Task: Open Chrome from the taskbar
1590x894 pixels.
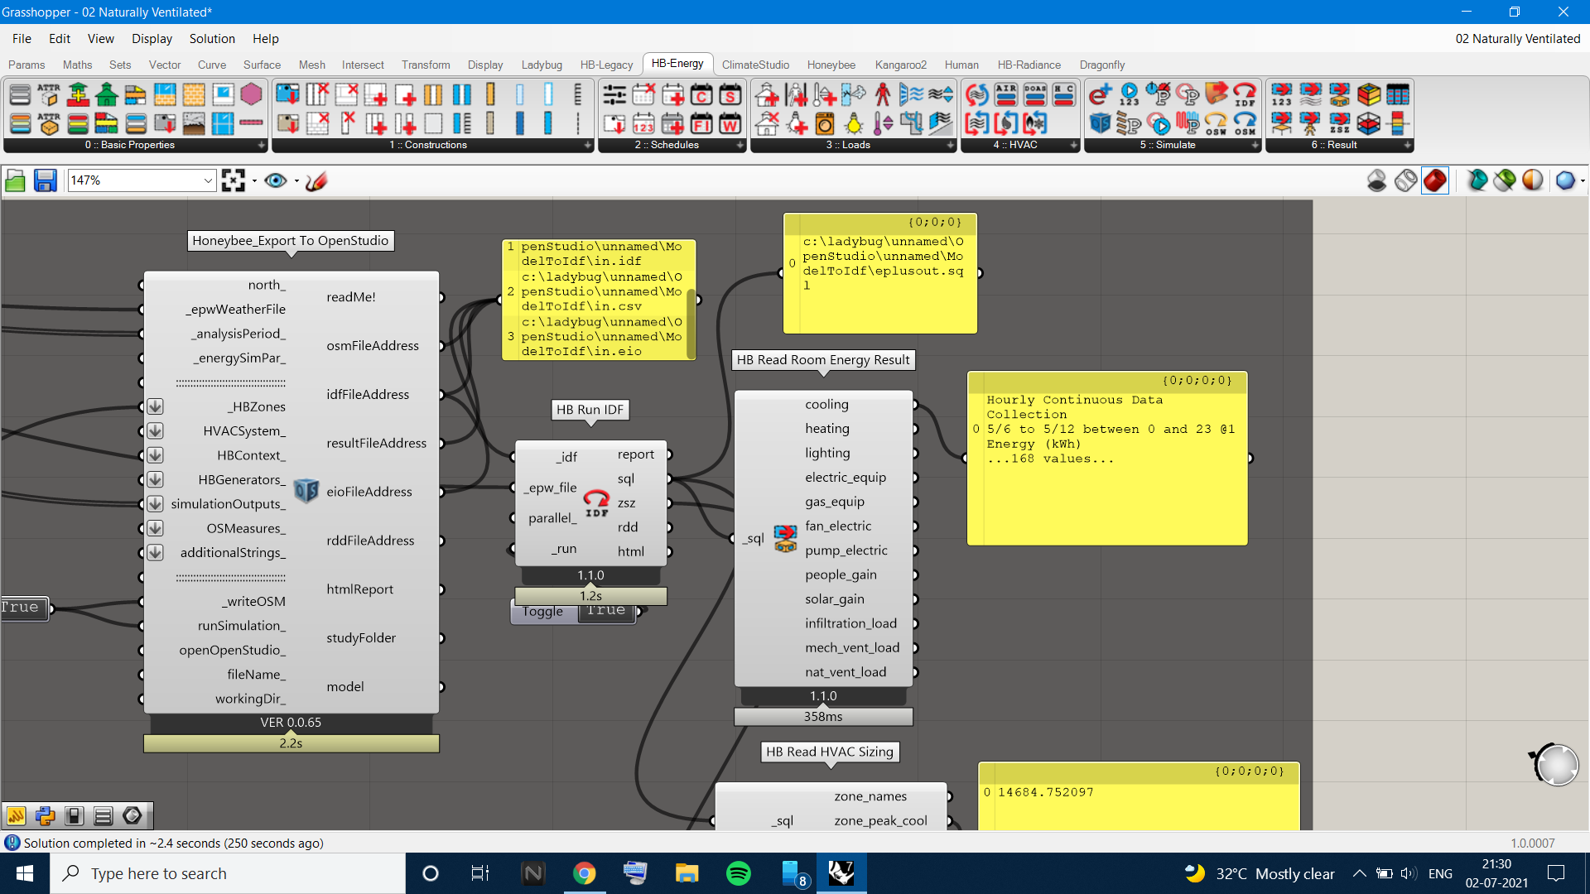Action: pyautogui.click(x=585, y=873)
